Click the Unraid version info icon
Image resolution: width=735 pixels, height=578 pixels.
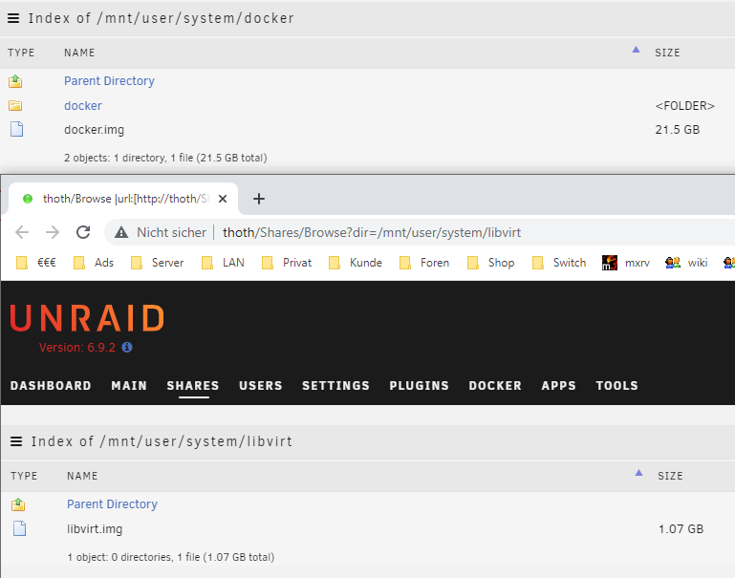[x=127, y=347]
